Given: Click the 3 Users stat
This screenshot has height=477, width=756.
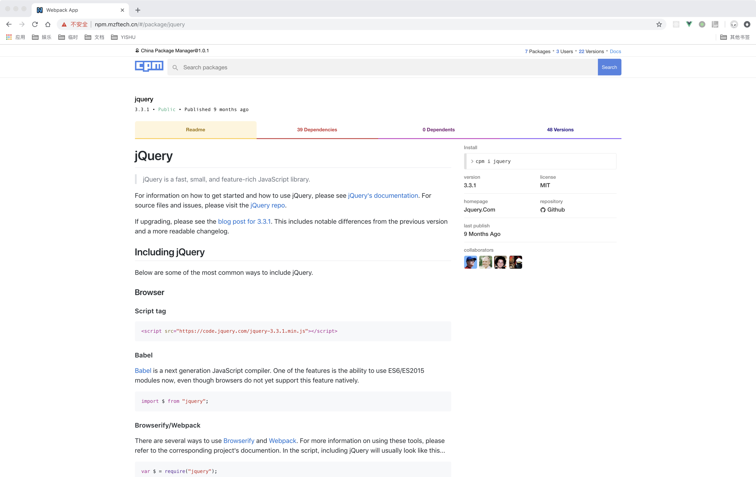Looking at the screenshot, I should tap(564, 51).
